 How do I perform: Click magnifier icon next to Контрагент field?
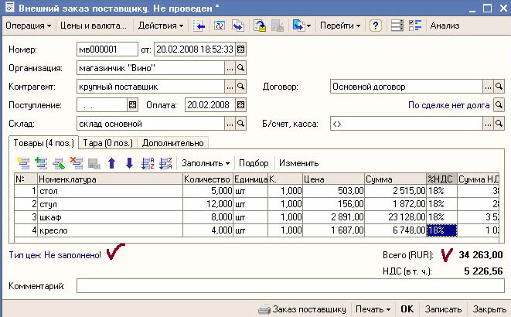coord(240,86)
